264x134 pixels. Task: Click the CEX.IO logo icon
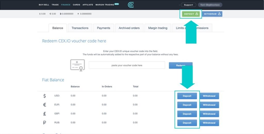tap(131, 5)
